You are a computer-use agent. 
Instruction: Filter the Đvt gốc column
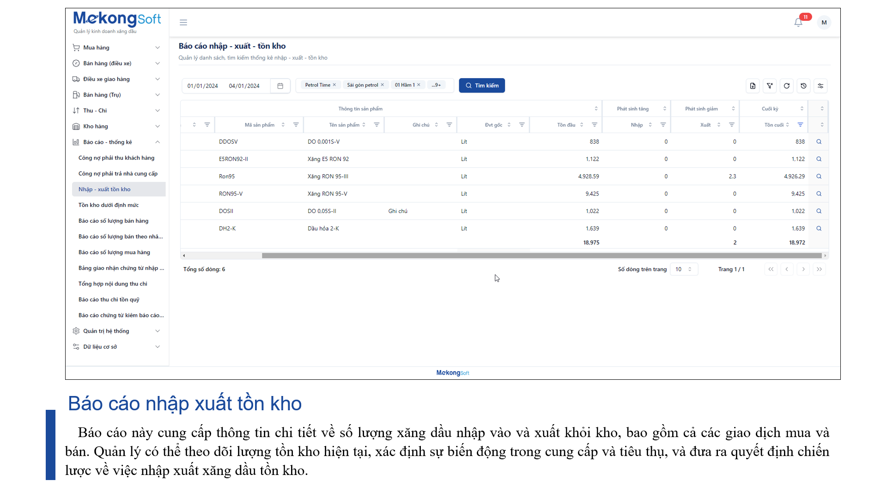point(522,125)
